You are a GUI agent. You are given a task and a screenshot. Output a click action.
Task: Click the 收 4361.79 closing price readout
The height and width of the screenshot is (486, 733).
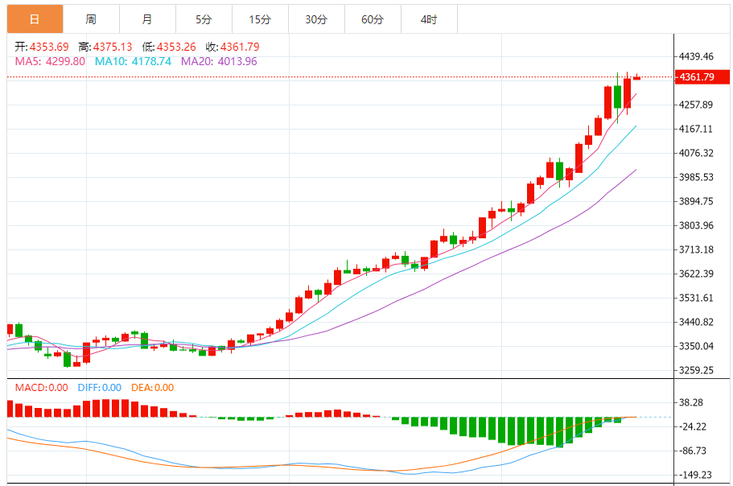[x=233, y=47]
